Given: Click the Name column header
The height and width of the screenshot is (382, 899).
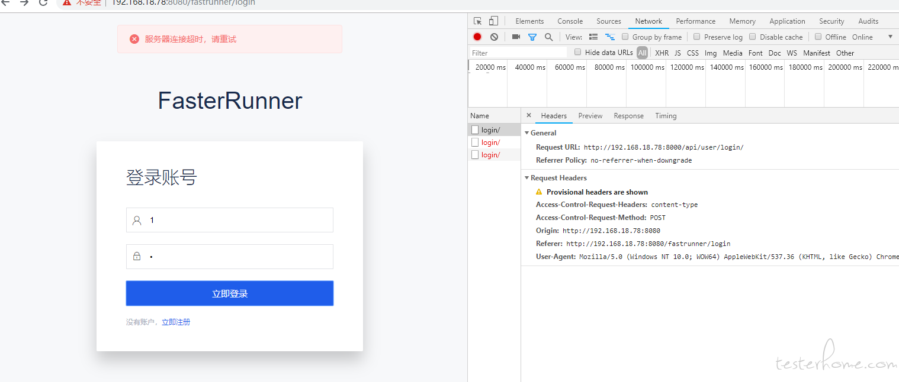Looking at the screenshot, I should click(494, 116).
